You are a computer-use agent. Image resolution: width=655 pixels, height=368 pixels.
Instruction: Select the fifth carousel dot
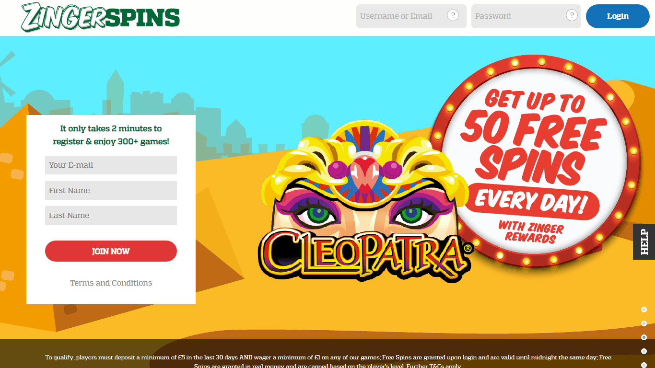tap(644, 365)
